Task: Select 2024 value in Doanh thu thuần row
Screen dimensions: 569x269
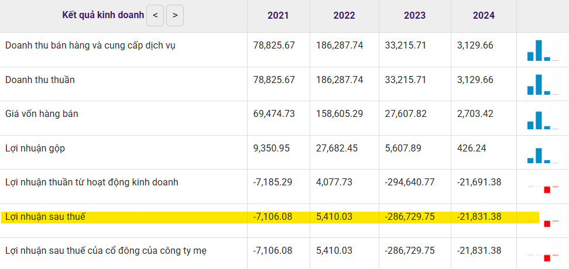Action: pyautogui.click(x=475, y=80)
